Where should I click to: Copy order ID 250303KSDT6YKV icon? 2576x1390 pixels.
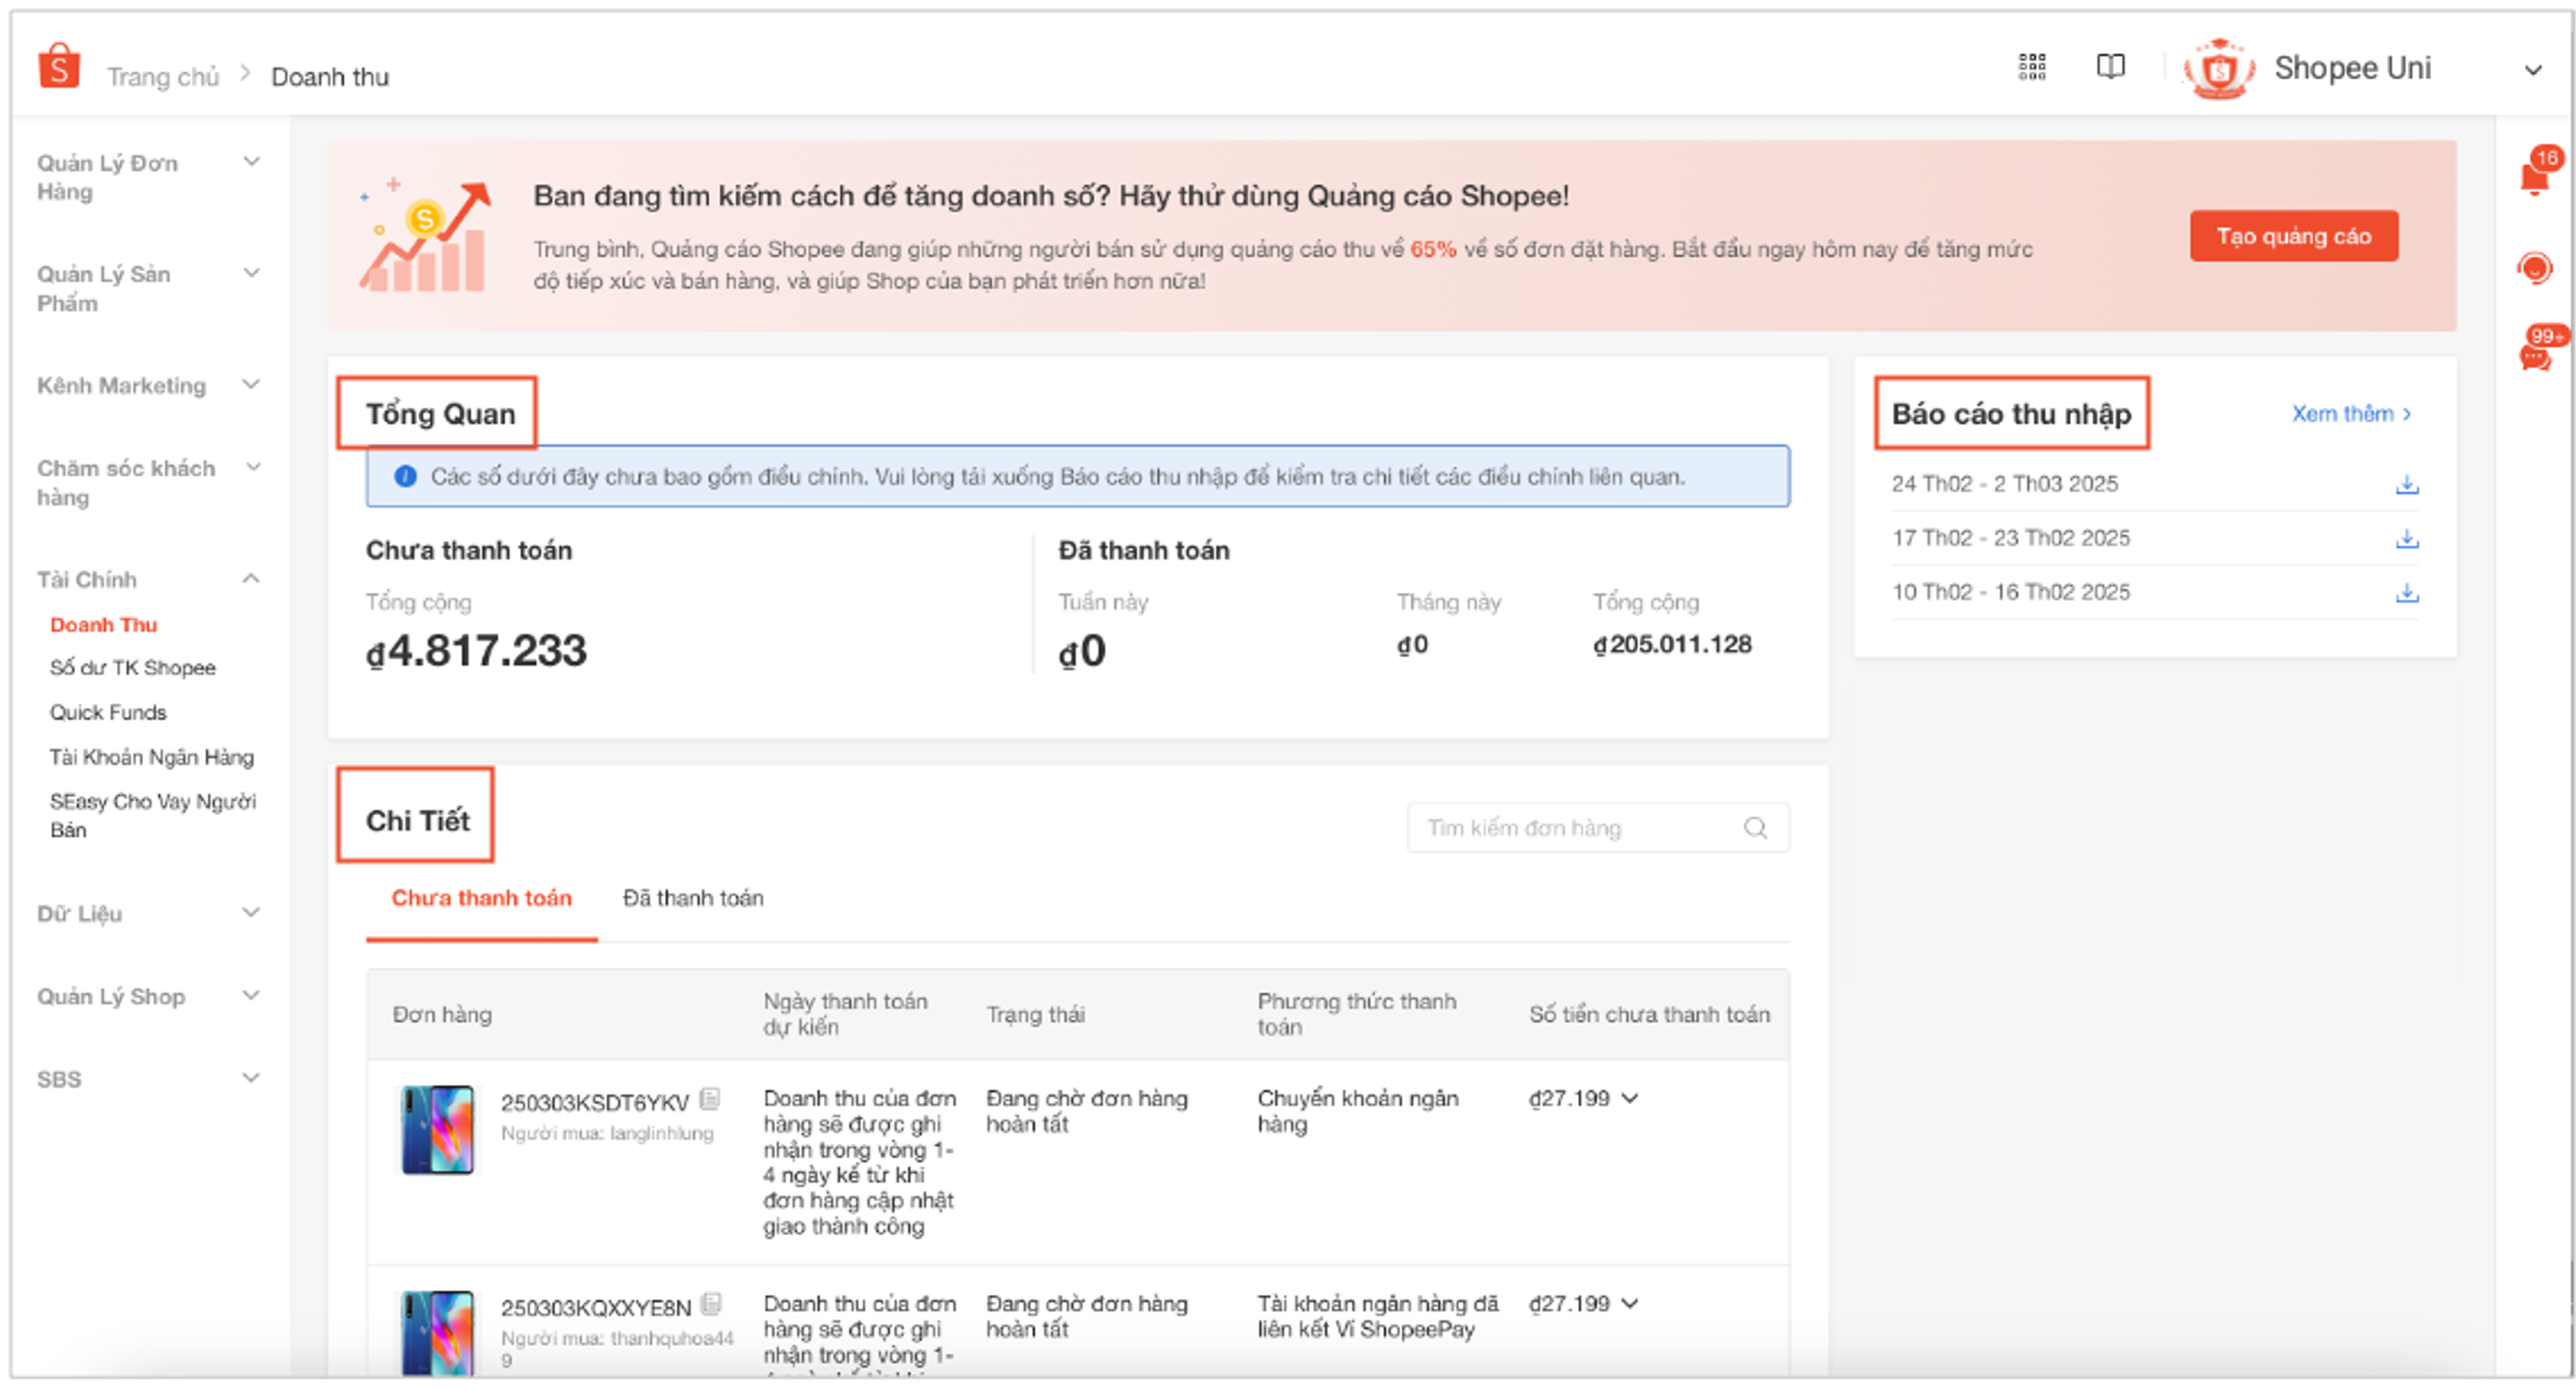[x=710, y=1099]
